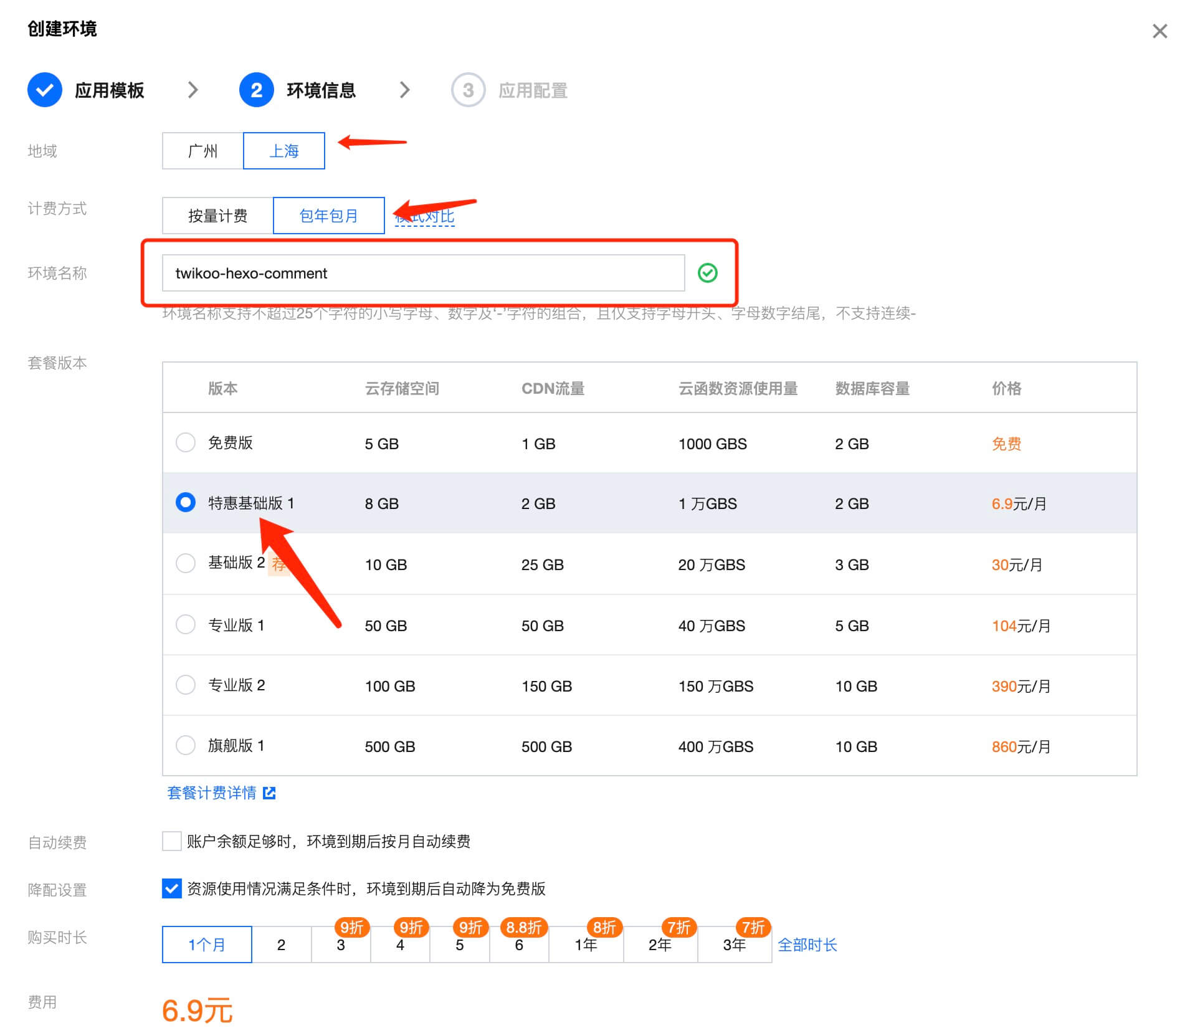
Task: Click the chevron arrow after 环境信息
Action: tap(405, 90)
